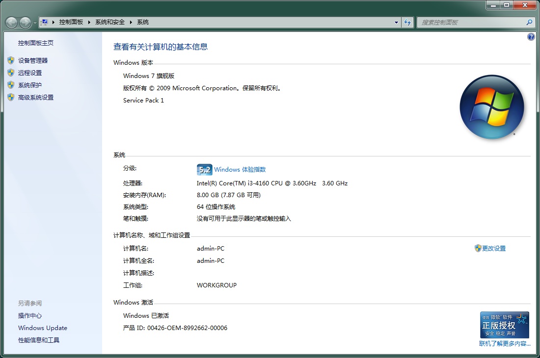Click the Forward navigation arrow
The height and width of the screenshot is (358, 540).
(x=25, y=23)
